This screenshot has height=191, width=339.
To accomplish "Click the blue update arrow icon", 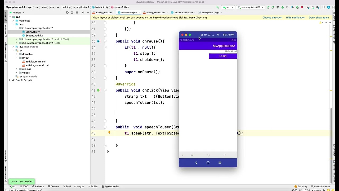I will 329,7.
